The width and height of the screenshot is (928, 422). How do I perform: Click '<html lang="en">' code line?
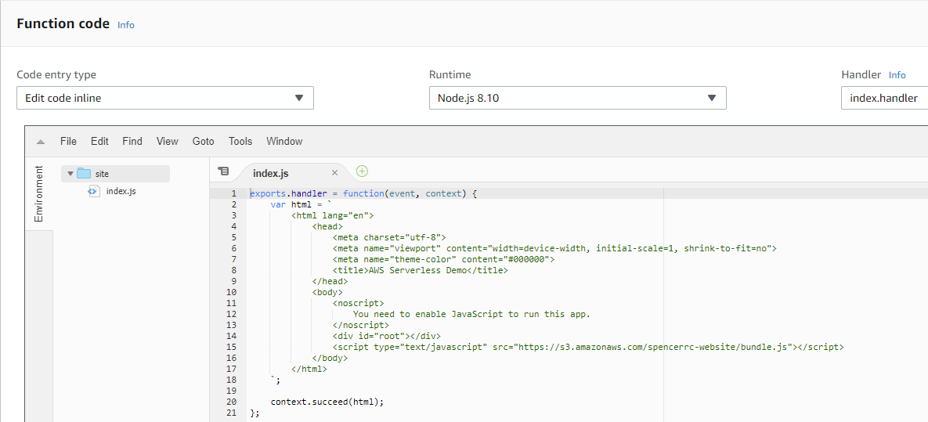[333, 215]
